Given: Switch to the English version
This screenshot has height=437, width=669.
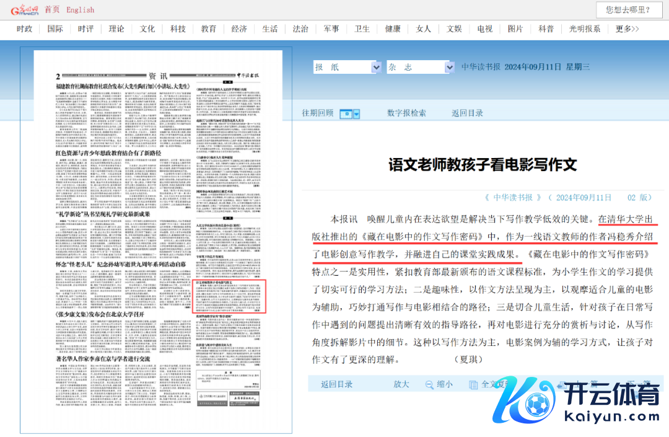Looking at the screenshot, I should [81, 9].
